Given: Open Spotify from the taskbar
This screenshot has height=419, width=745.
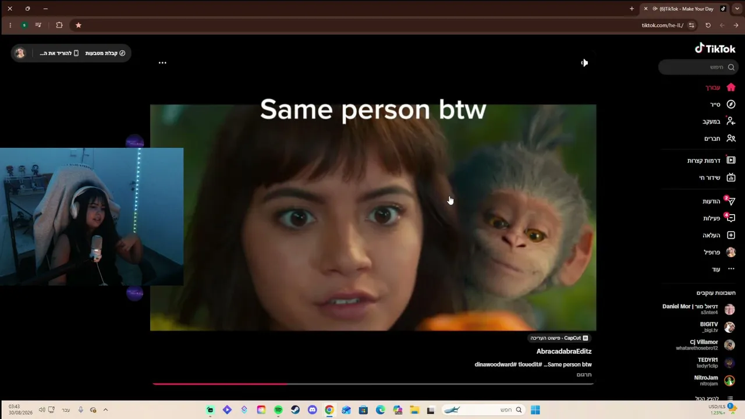Looking at the screenshot, I should (278, 410).
